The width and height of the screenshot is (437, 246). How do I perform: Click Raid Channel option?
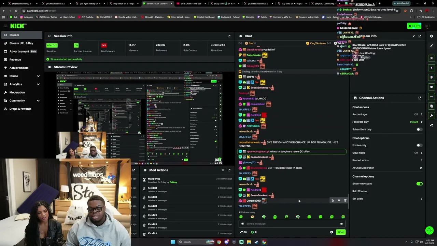point(360,191)
